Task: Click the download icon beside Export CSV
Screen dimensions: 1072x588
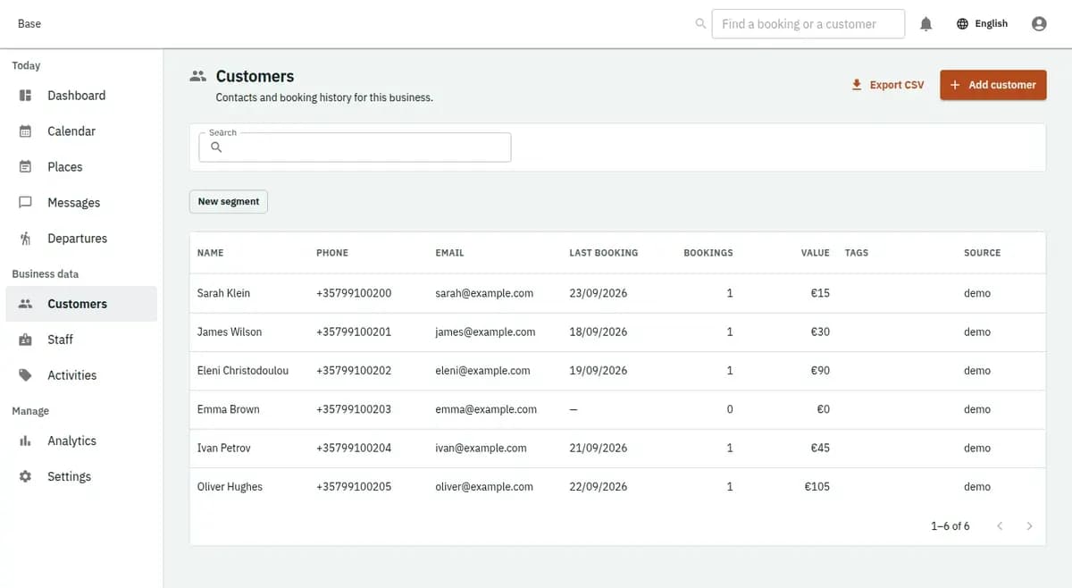Action: click(857, 85)
